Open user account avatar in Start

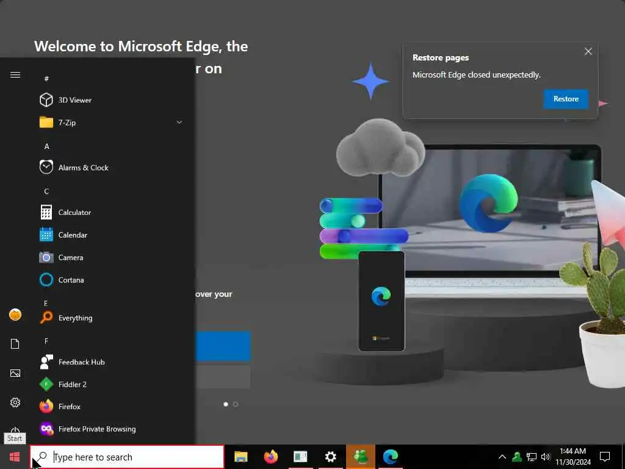click(15, 314)
